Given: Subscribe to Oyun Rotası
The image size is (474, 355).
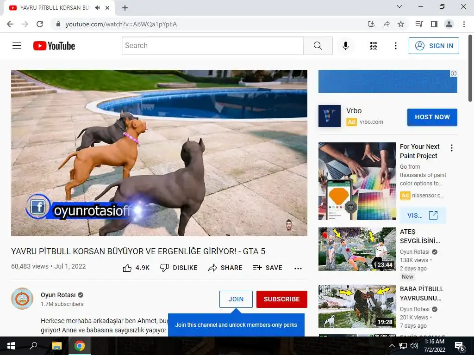Looking at the screenshot, I should pyautogui.click(x=282, y=299).
